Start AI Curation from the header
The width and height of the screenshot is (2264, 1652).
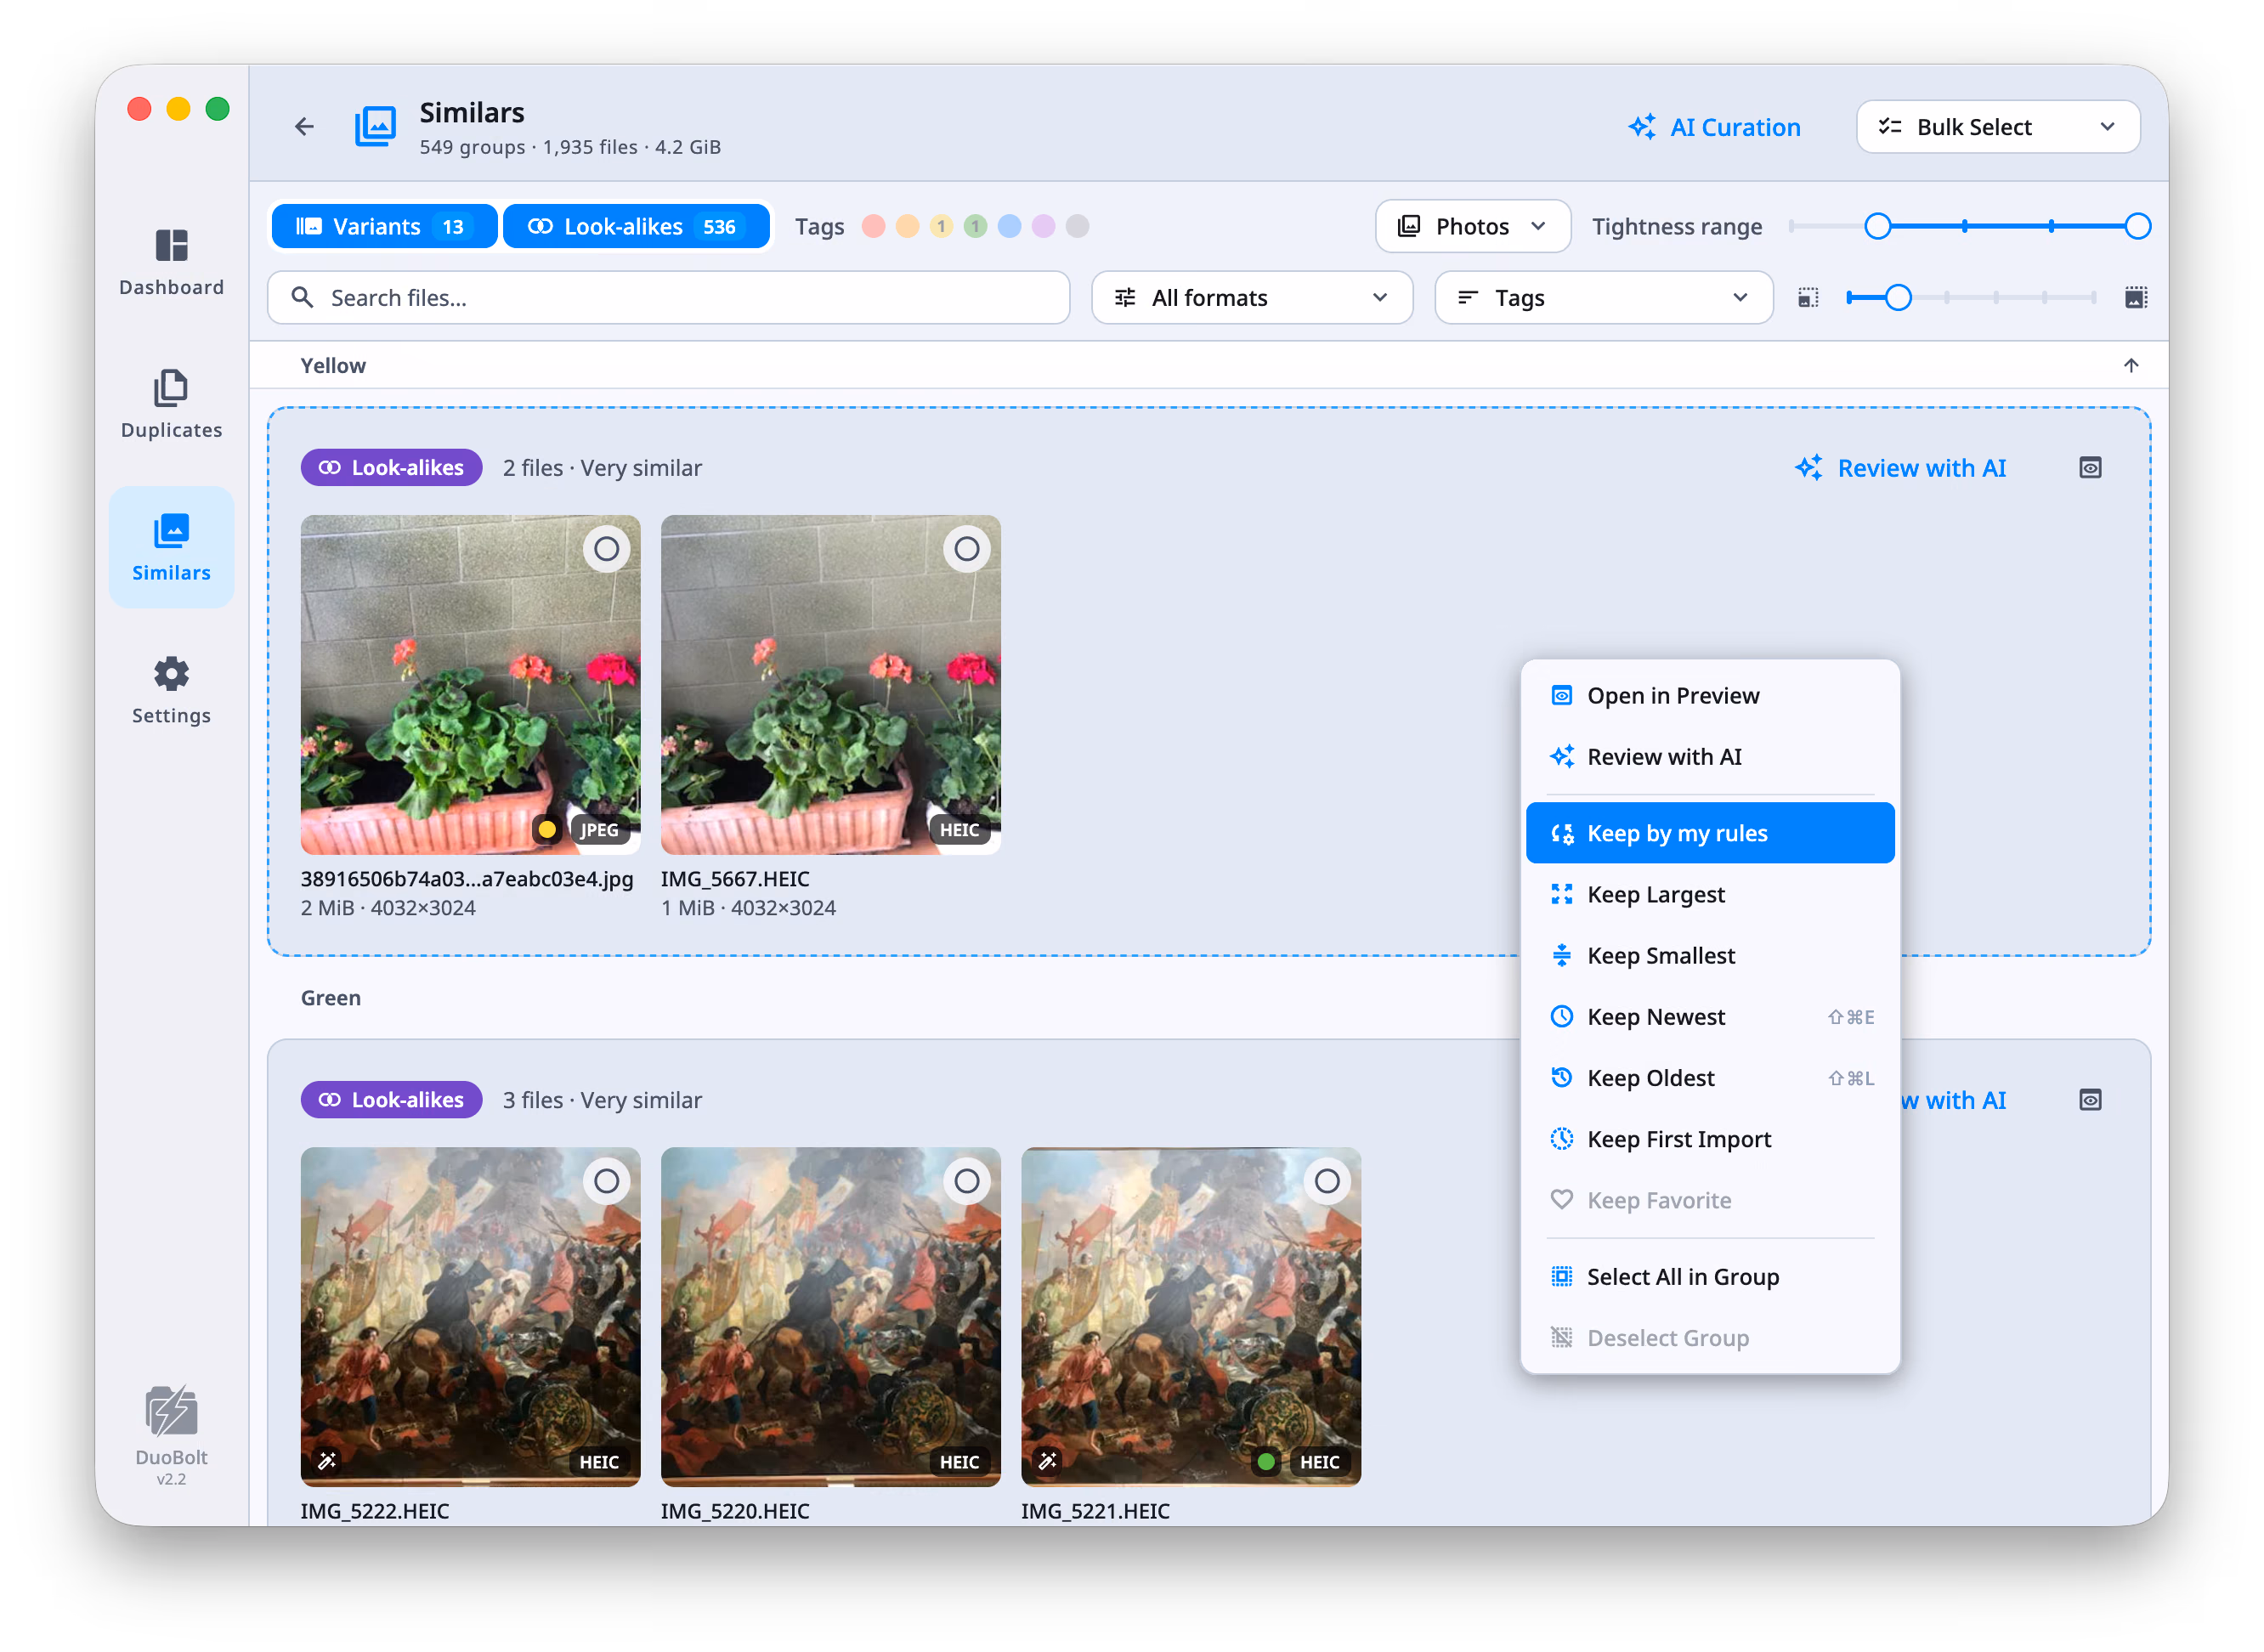pos(1714,126)
